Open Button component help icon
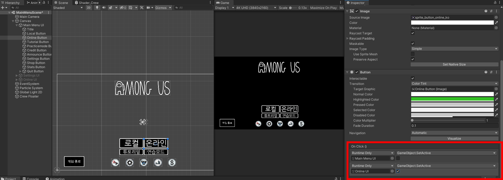The image size is (503, 180). pos(486,72)
